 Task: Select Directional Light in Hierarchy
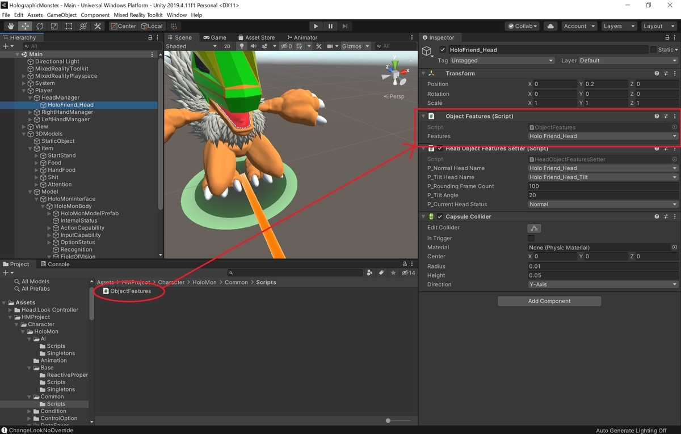pyautogui.click(x=57, y=62)
